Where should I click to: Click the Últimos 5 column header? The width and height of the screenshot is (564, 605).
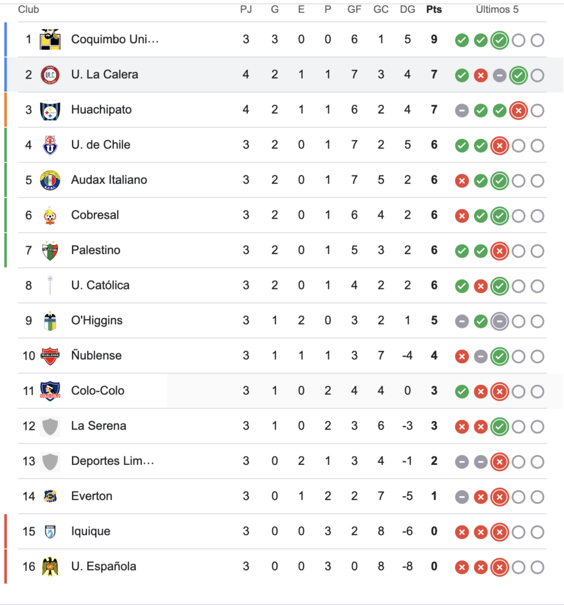point(498,9)
